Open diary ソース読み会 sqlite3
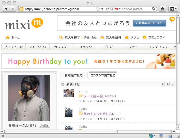180x138 pixels. (x=100, y=96)
